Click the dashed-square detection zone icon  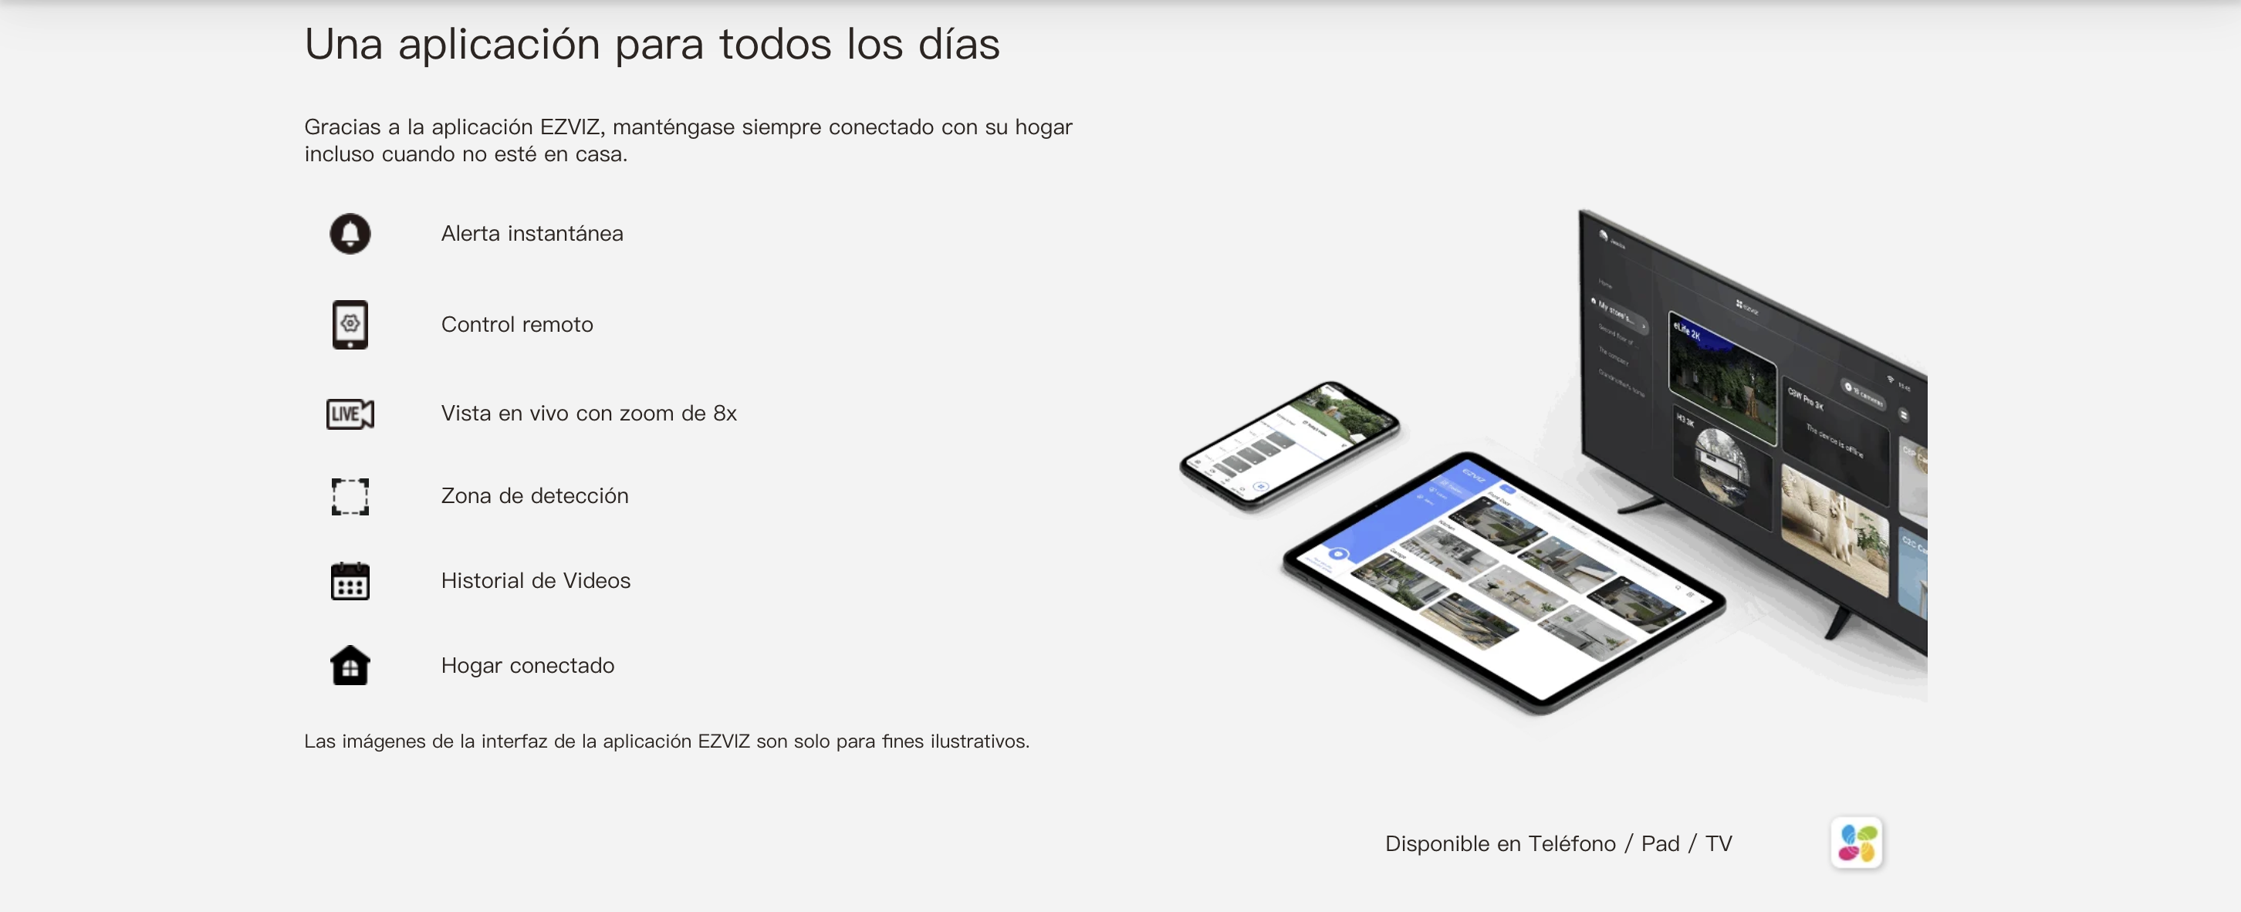(350, 496)
